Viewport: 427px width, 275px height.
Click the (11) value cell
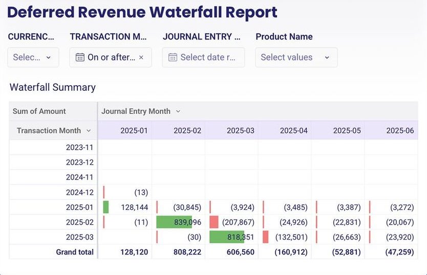pos(125,222)
